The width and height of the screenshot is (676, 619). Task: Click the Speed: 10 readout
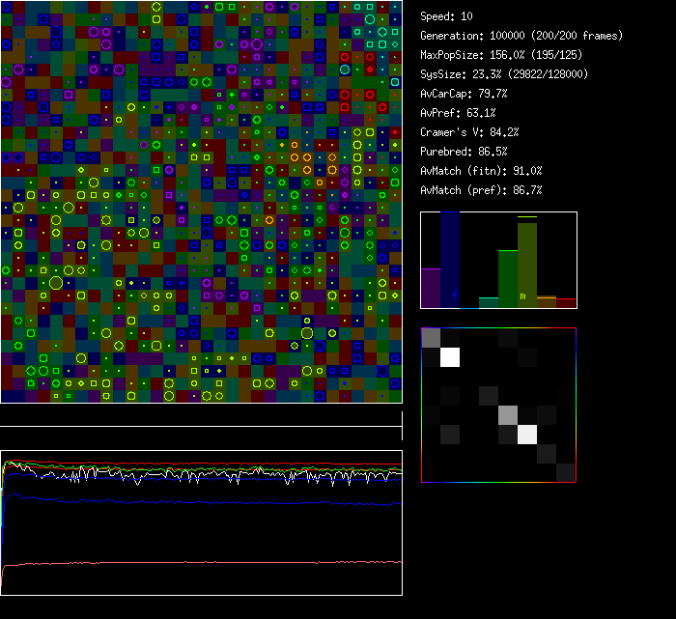[447, 16]
